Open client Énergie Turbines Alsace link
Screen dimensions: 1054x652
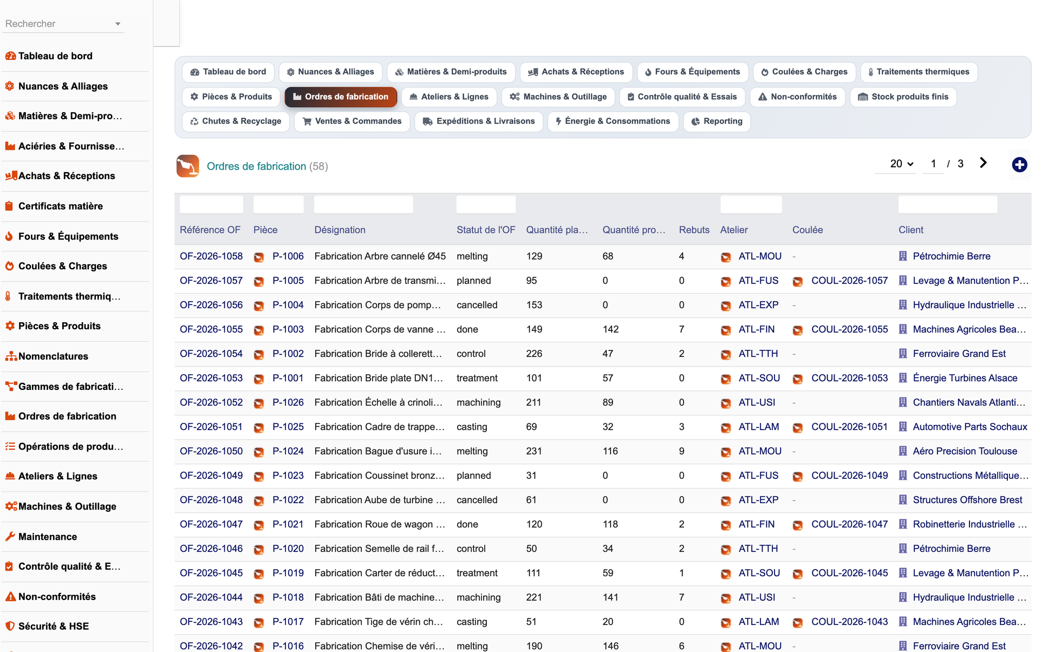(x=965, y=378)
